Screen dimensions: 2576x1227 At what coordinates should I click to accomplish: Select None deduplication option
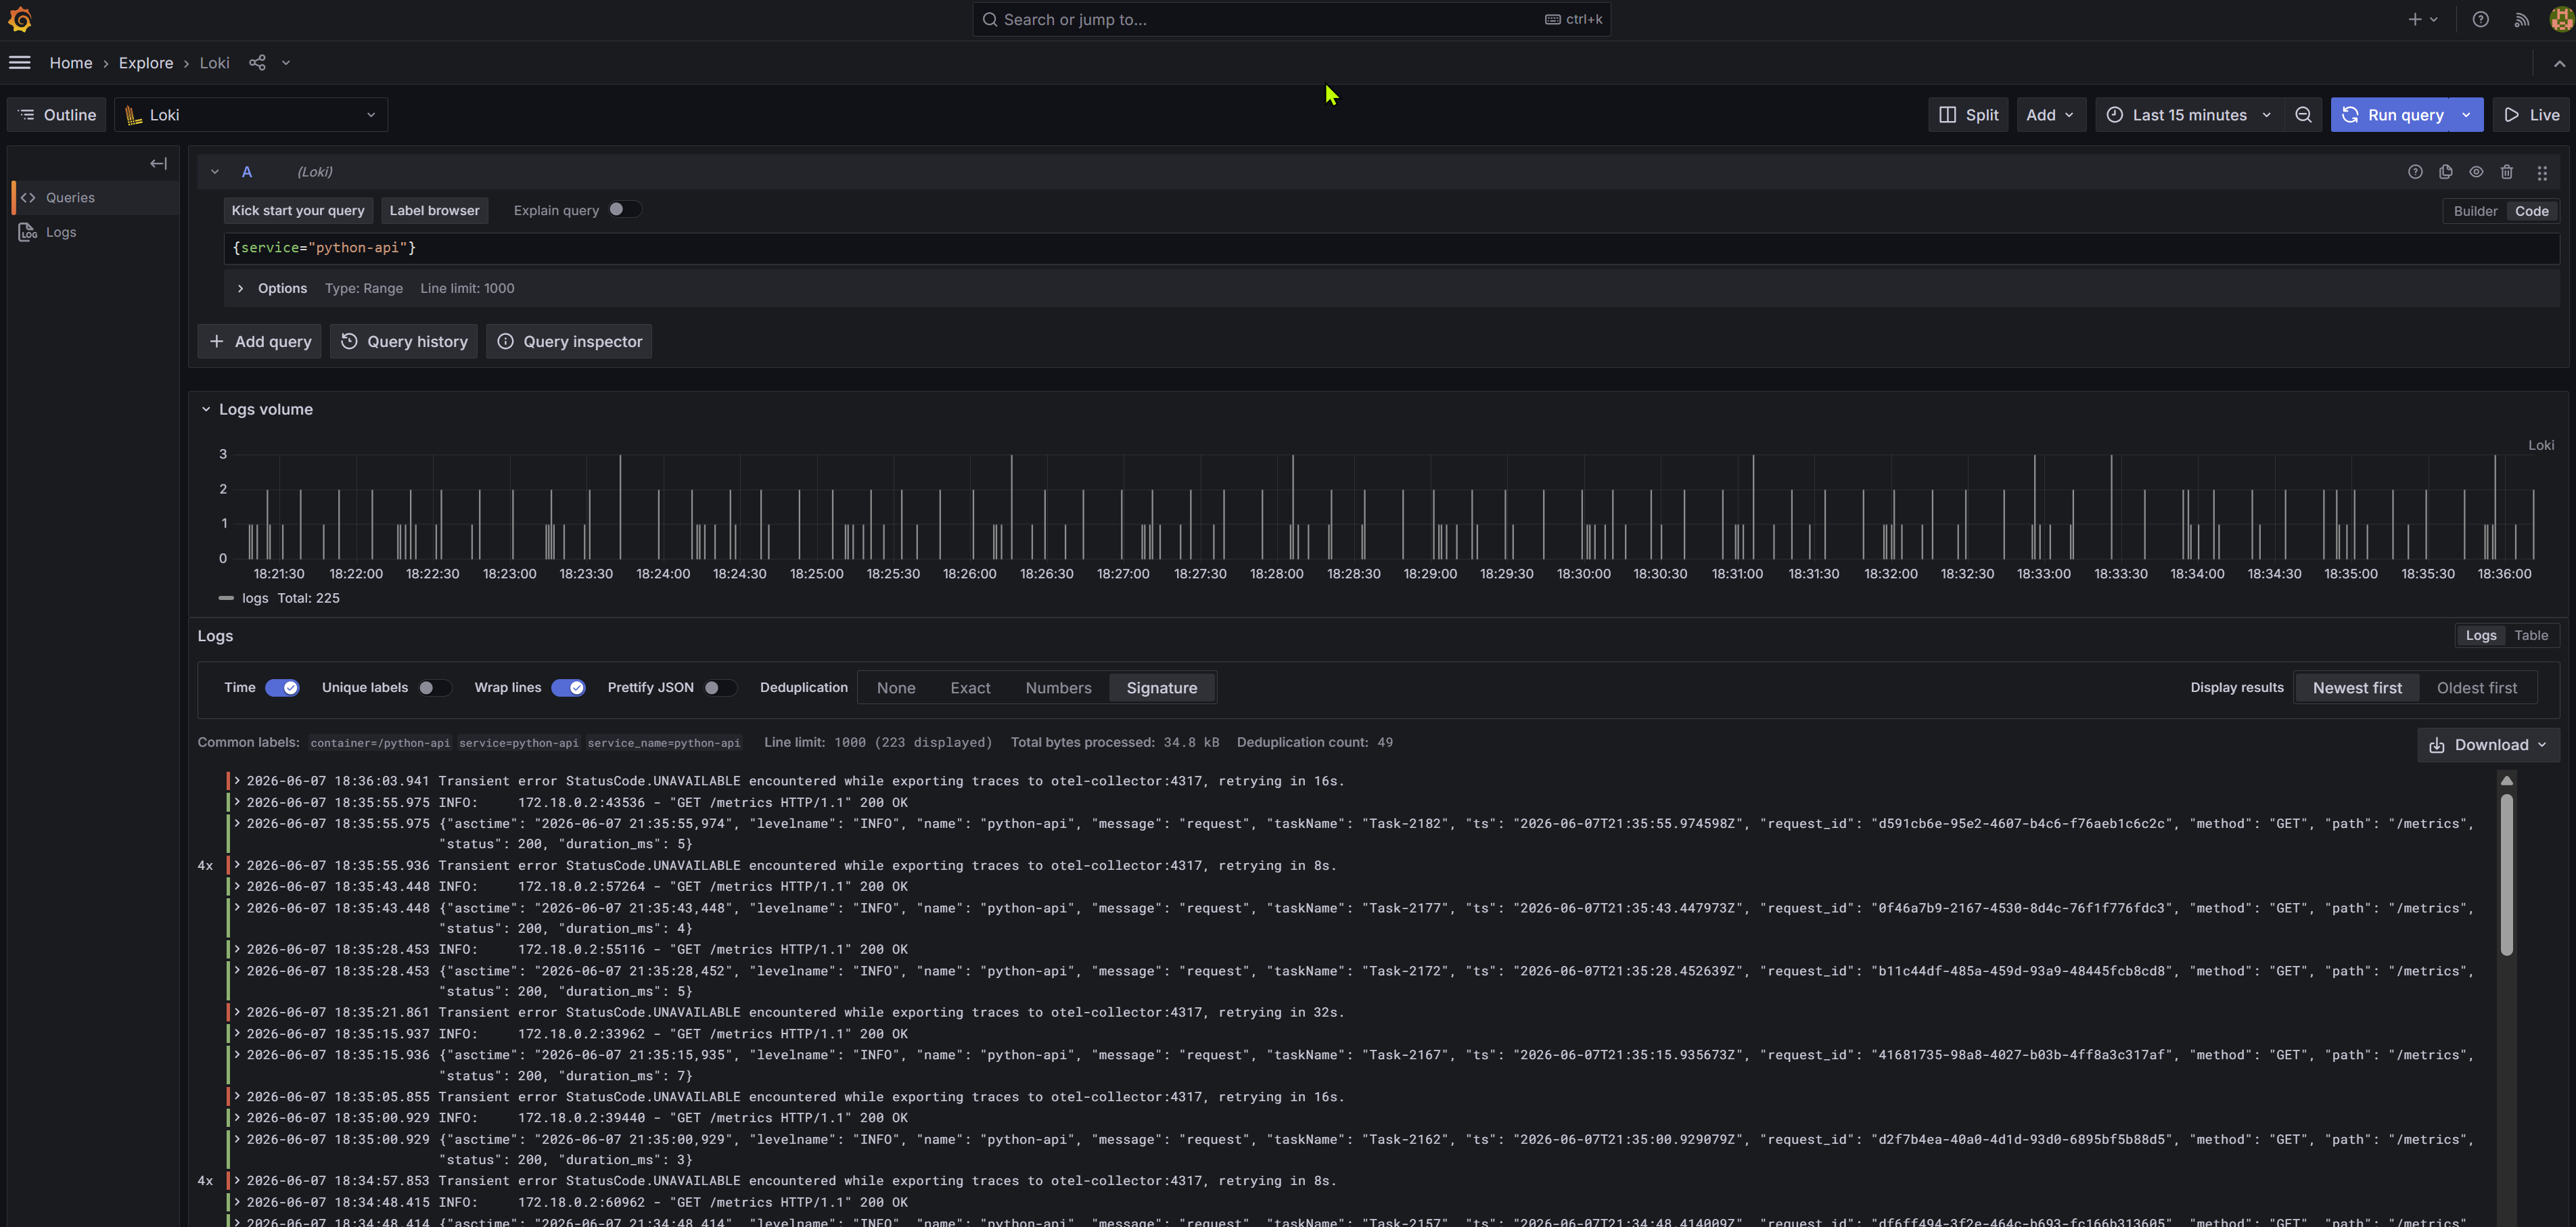[x=896, y=688]
